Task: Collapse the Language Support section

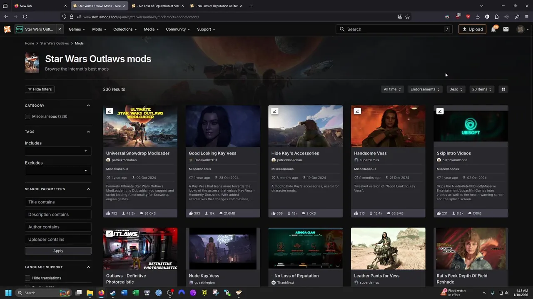Action: click(88, 267)
